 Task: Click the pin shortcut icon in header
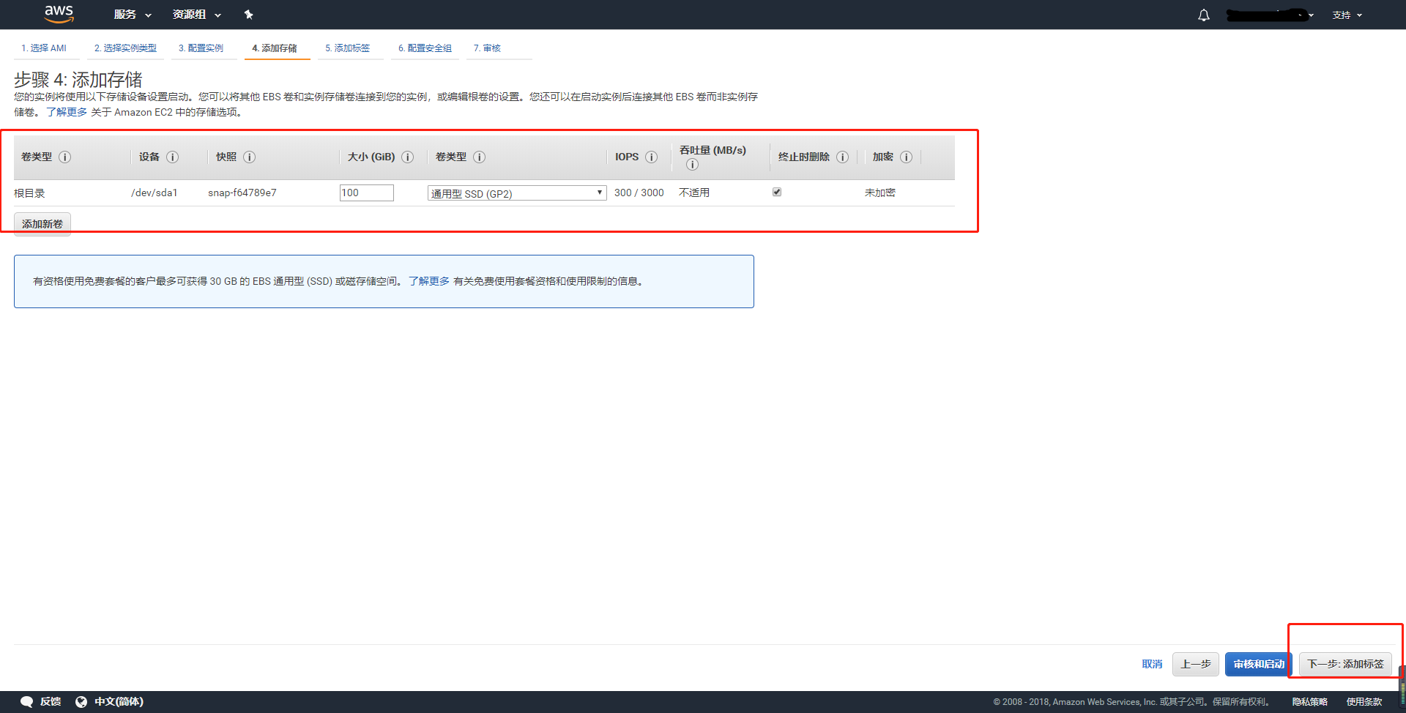click(x=248, y=15)
